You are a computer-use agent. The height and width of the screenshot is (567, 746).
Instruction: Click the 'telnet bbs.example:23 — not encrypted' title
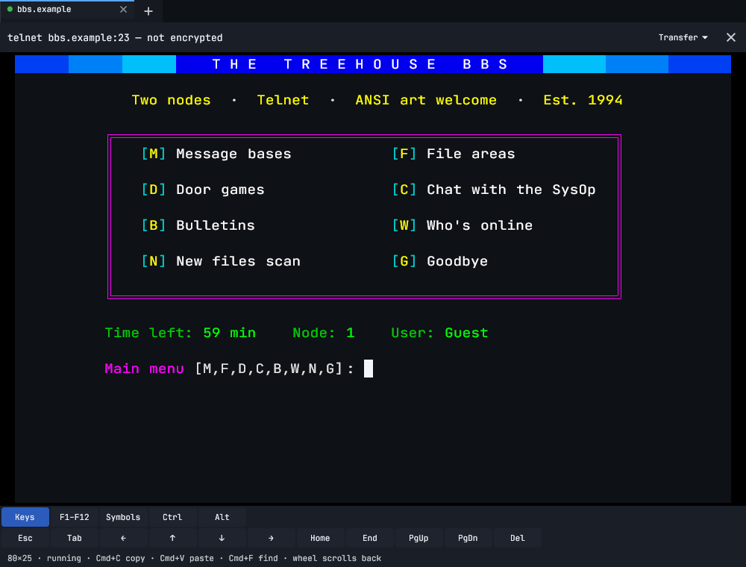(x=115, y=37)
